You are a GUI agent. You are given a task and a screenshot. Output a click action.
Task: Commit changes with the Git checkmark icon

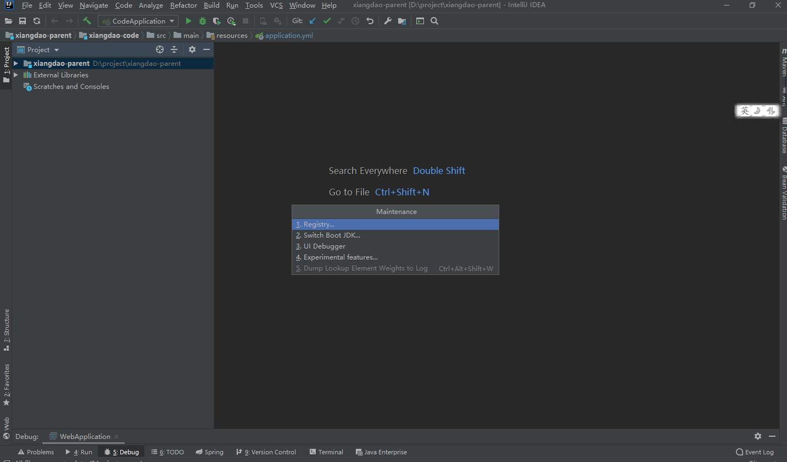click(x=327, y=21)
